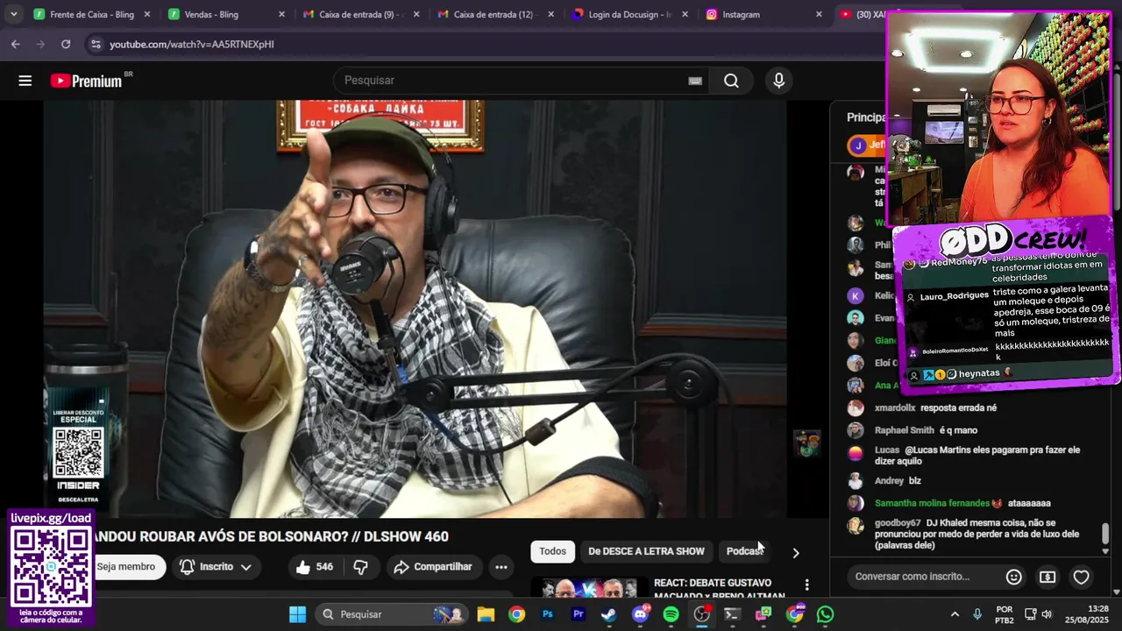Show hidden system tray icons
Image resolution: width=1122 pixels, height=631 pixels.
click(x=955, y=614)
